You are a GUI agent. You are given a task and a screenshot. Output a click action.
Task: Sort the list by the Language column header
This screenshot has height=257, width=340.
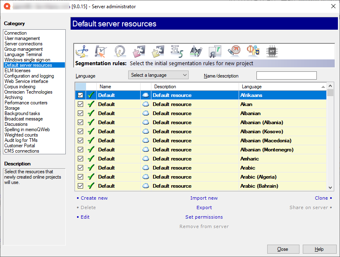pyautogui.click(x=251, y=87)
